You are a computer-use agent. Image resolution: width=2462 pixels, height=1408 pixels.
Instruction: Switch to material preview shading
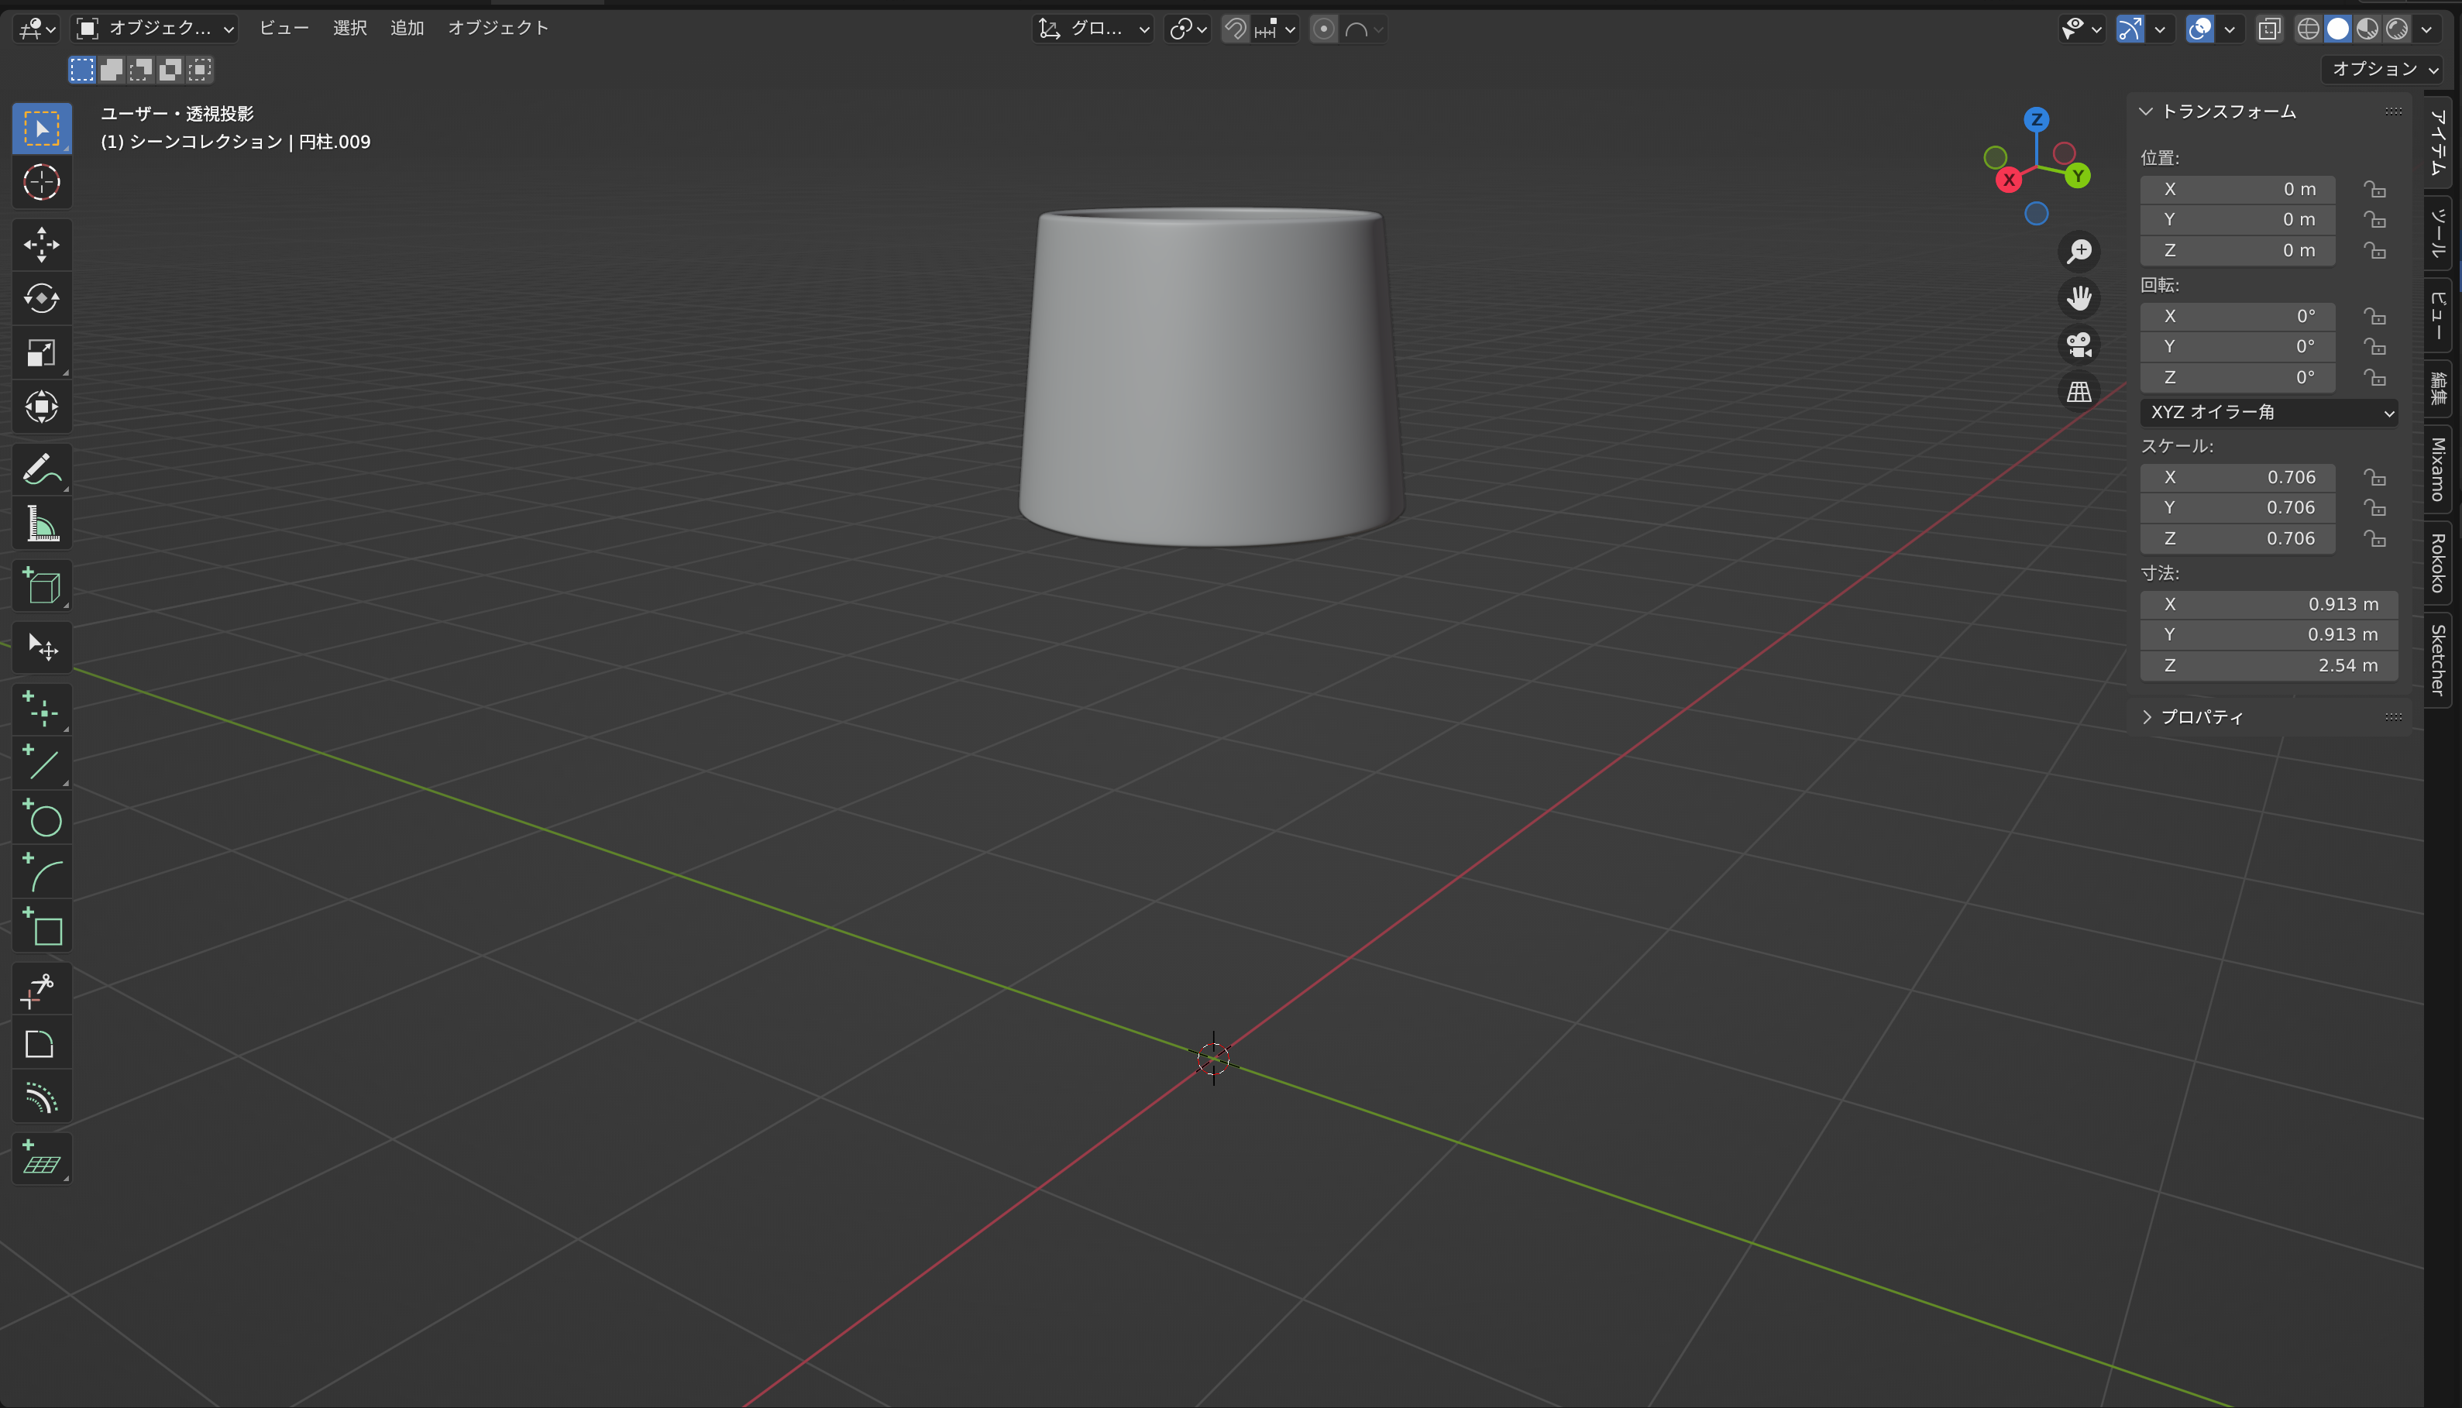coord(2367,29)
